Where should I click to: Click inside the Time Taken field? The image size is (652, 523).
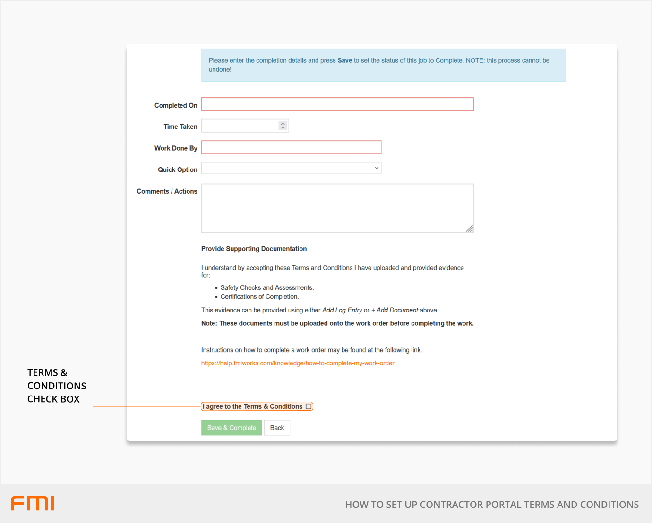click(240, 126)
